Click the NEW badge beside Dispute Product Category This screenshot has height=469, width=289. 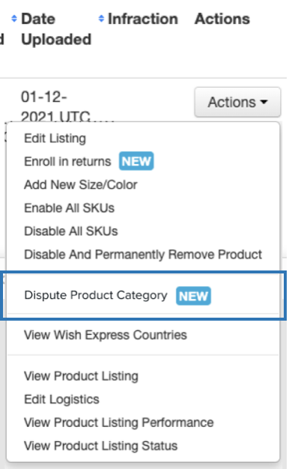coord(193,296)
